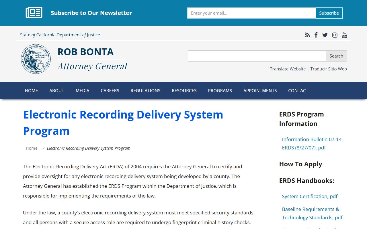Open the System Certification pdf link
Viewport: 367px width, 229px height.
click(310, 196)
